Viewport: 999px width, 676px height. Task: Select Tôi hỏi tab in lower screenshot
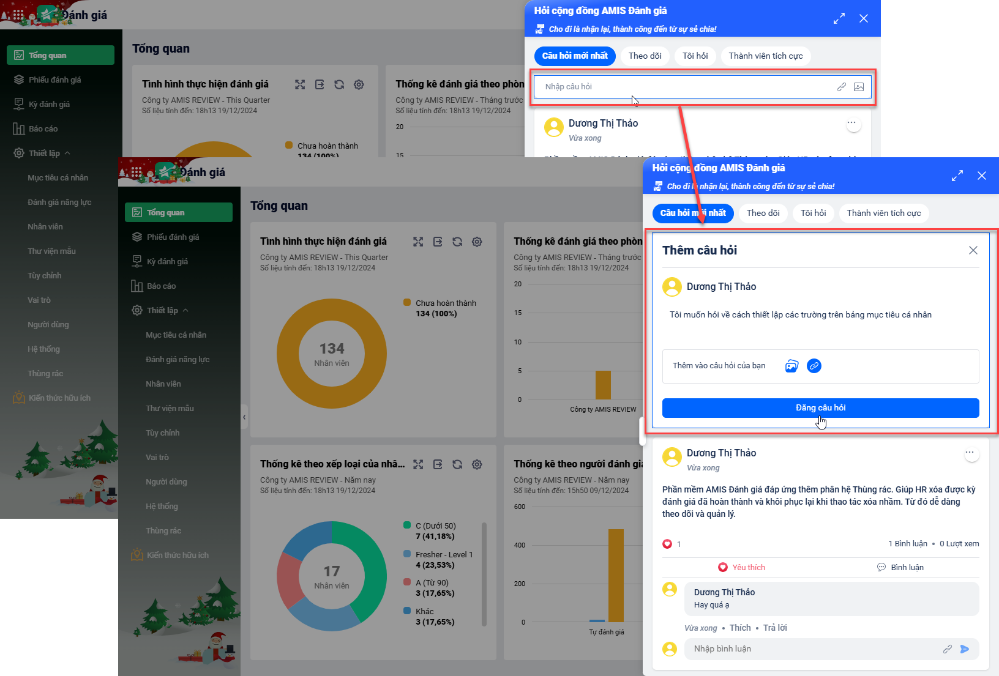pos(813,213)
